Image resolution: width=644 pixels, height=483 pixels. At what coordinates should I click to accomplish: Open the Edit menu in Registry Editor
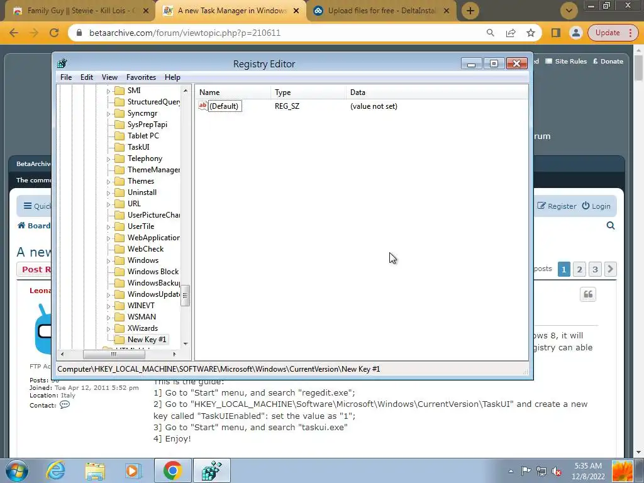click(87, 77)
